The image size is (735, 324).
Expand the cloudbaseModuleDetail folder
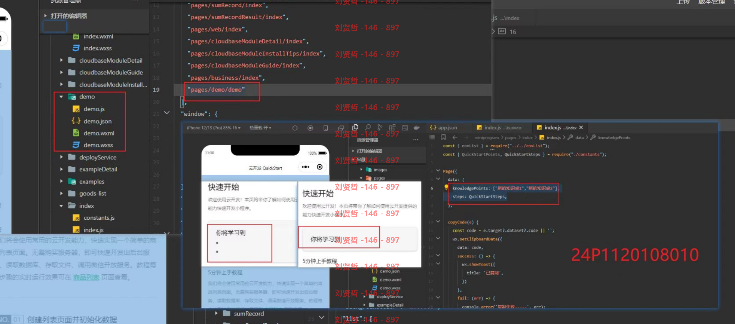[62, 60]
